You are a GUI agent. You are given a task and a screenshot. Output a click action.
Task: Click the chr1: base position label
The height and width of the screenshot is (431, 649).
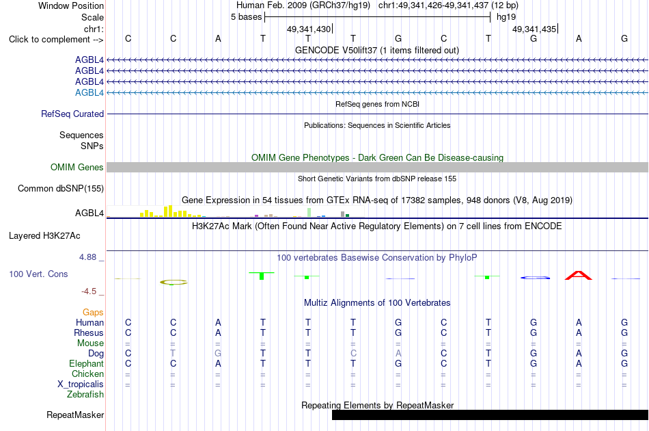click(94, 29)
